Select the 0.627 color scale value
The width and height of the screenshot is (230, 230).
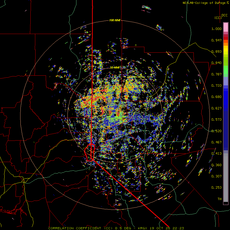[x=216, y=108]
